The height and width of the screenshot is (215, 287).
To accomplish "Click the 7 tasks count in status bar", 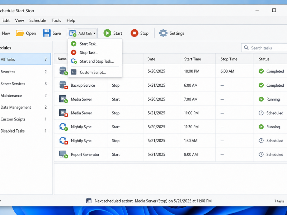I will (279, 201).
